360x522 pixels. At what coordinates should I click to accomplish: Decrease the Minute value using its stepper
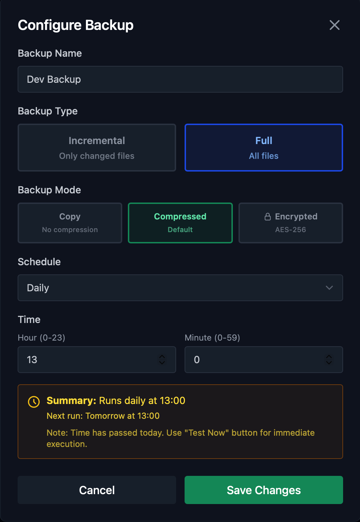[x=329, y=362]
